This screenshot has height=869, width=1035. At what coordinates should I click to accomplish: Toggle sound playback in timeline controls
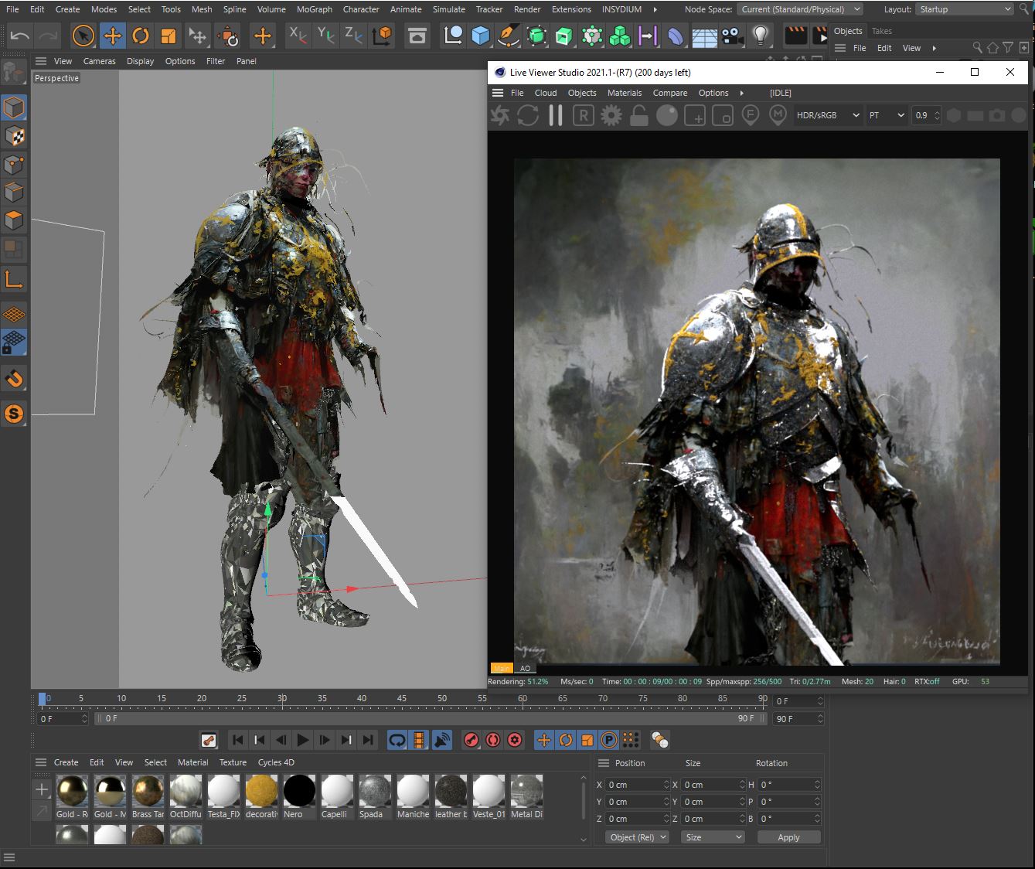tap(441, 740)
